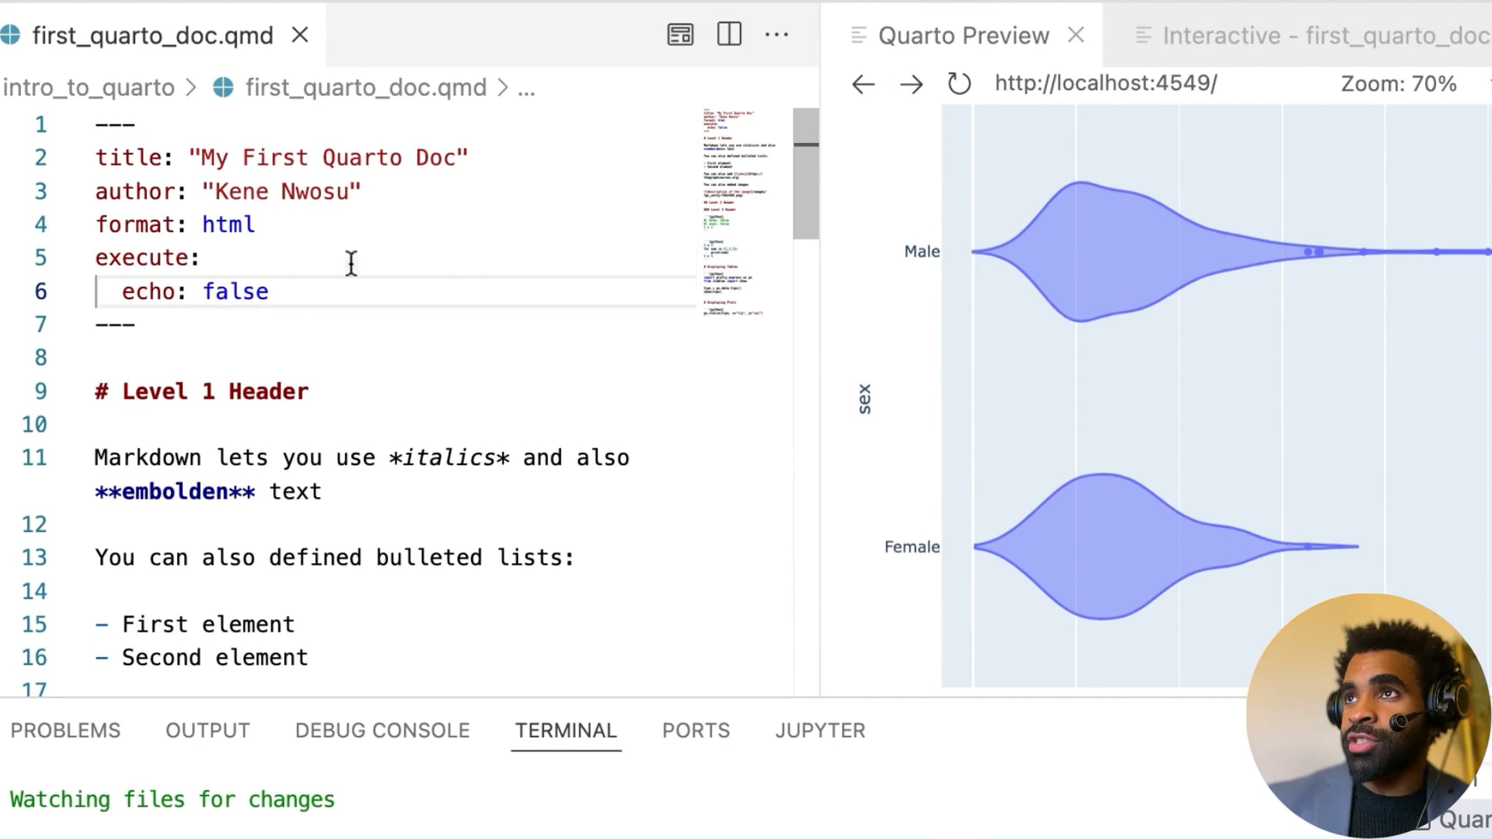The width and height of the screenshot is (1492, 839).
Task: Click the localhost:4549 URL field
Action: tap(1105, 83)
